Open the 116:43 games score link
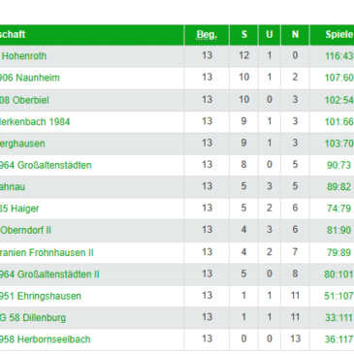This screenshot has height=354, width=354. pos(339,56)
